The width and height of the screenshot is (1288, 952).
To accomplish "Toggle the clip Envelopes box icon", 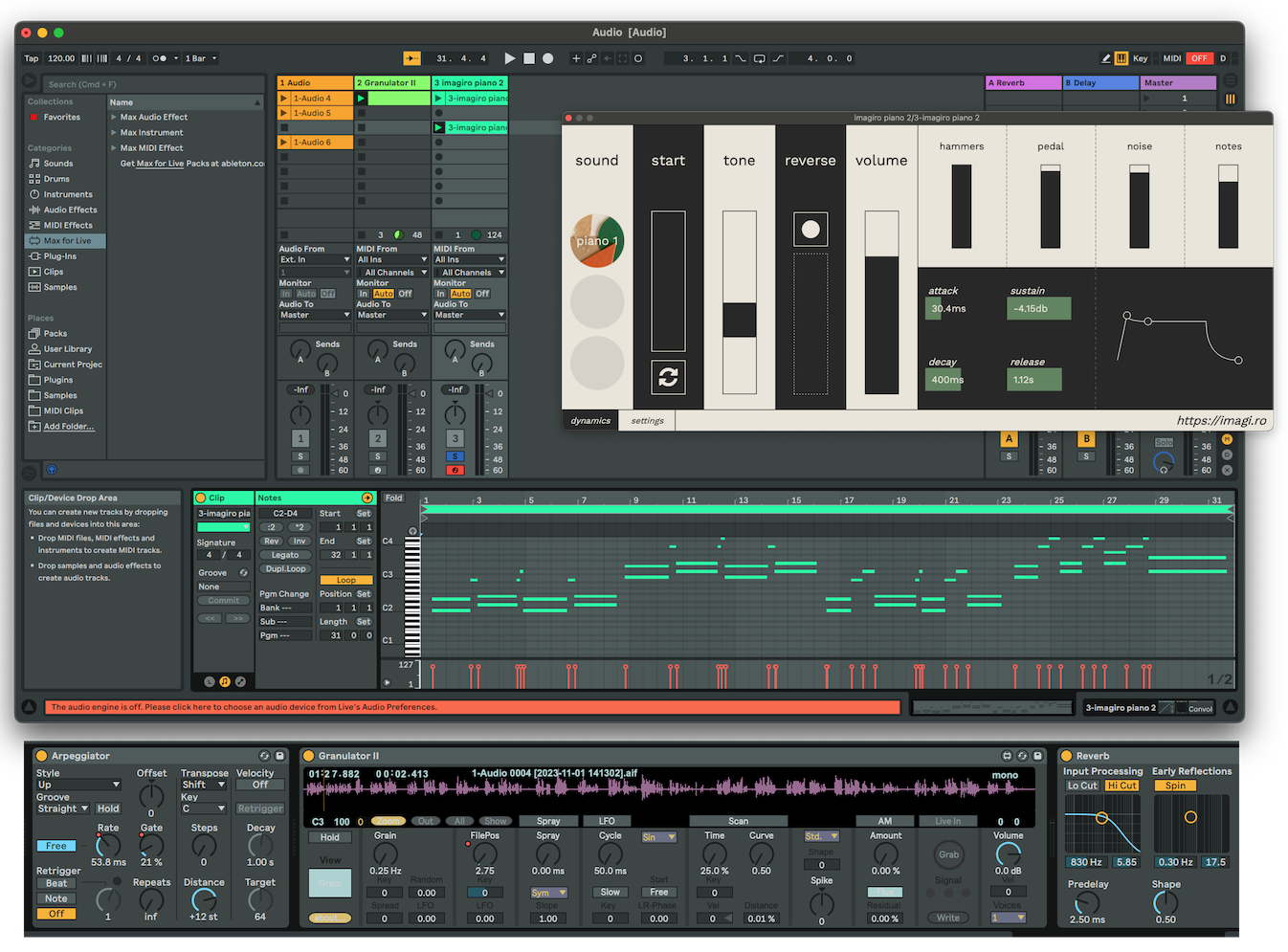I will point(240,681).
